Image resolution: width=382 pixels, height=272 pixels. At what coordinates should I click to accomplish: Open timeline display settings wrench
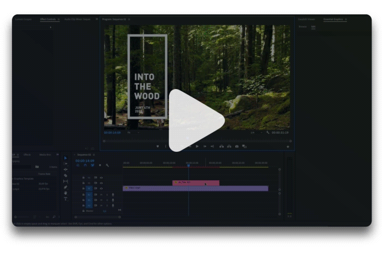[x=108, y=165]
